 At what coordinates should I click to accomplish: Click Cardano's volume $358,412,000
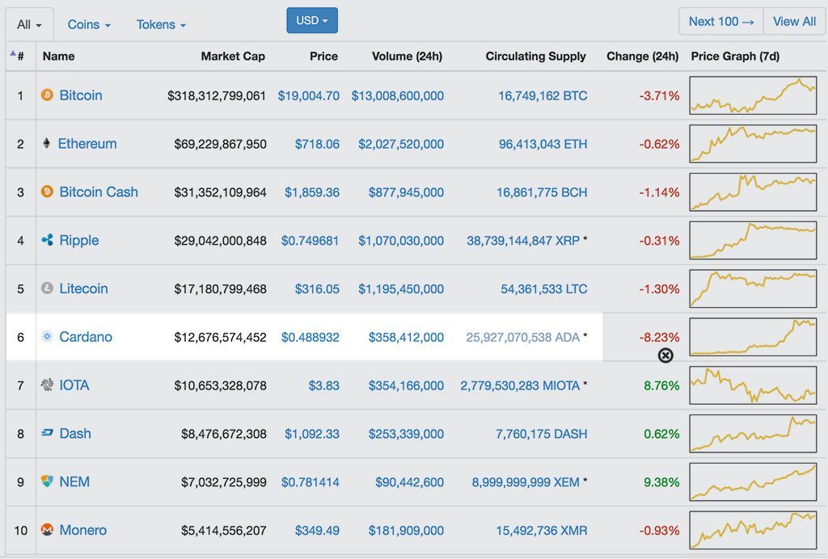coord(406,337)
